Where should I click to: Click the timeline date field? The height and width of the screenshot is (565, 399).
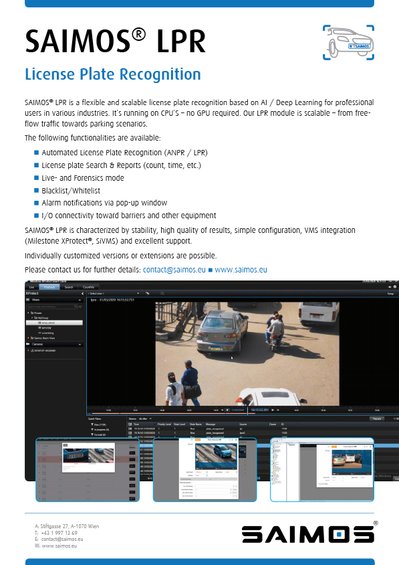(x=237, y=410)
